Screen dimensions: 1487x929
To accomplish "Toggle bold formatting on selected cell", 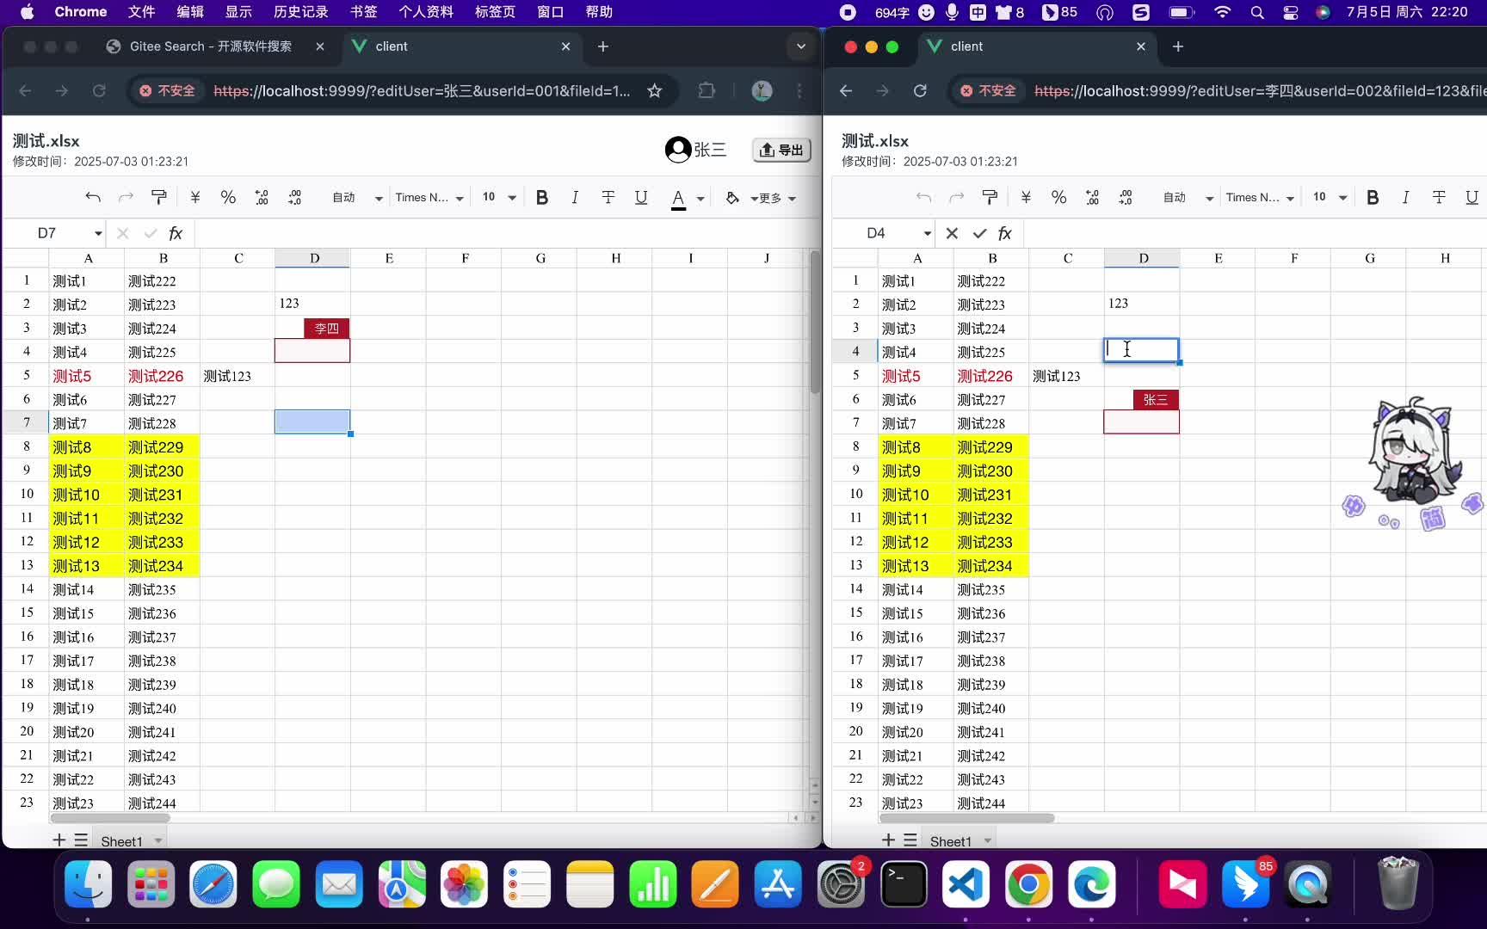I will 541,197.
